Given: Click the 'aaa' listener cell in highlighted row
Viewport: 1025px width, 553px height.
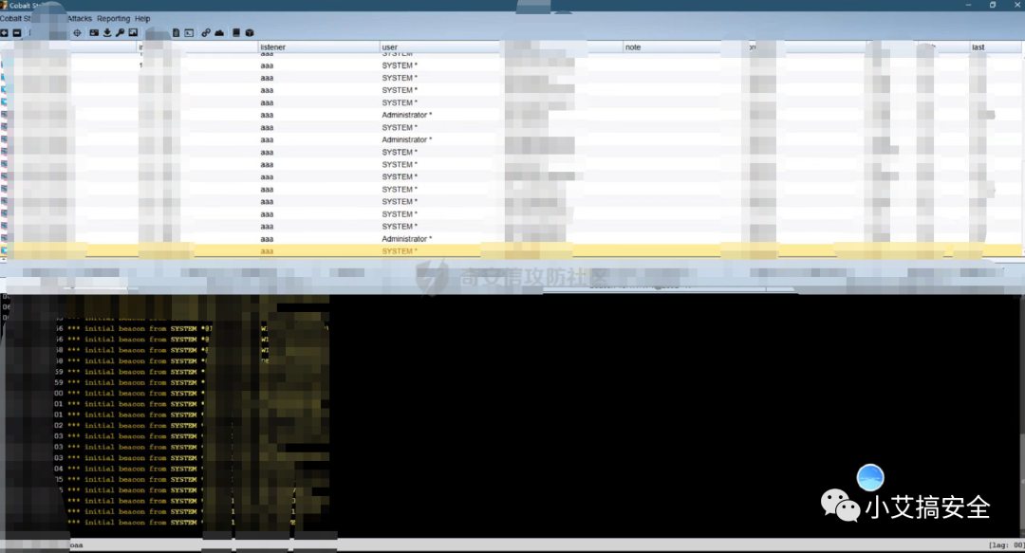Looking at the screenshot, I should pos(267,251).
